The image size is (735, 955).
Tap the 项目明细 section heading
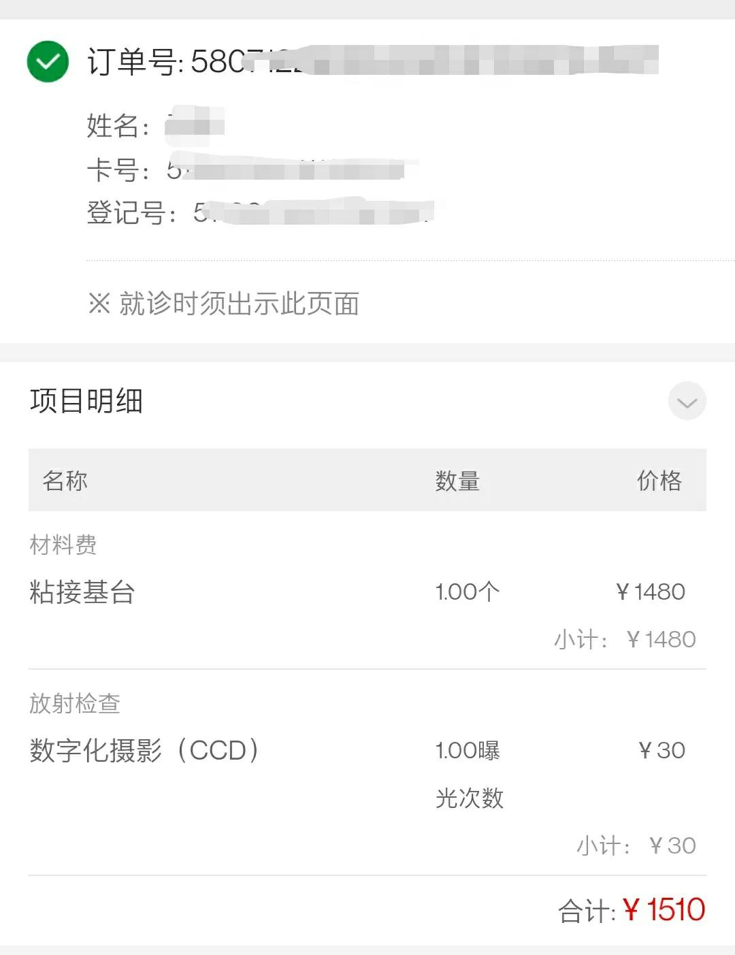click(x=86, y=401)
